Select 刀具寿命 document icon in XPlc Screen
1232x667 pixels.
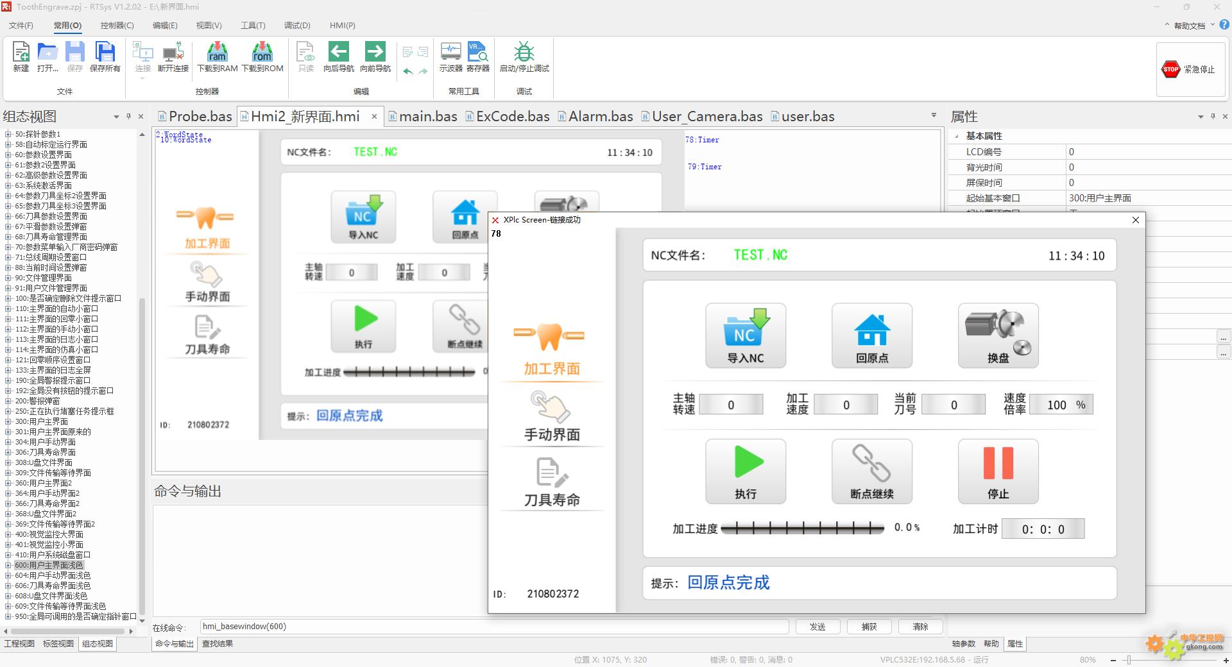pos(551,482)
